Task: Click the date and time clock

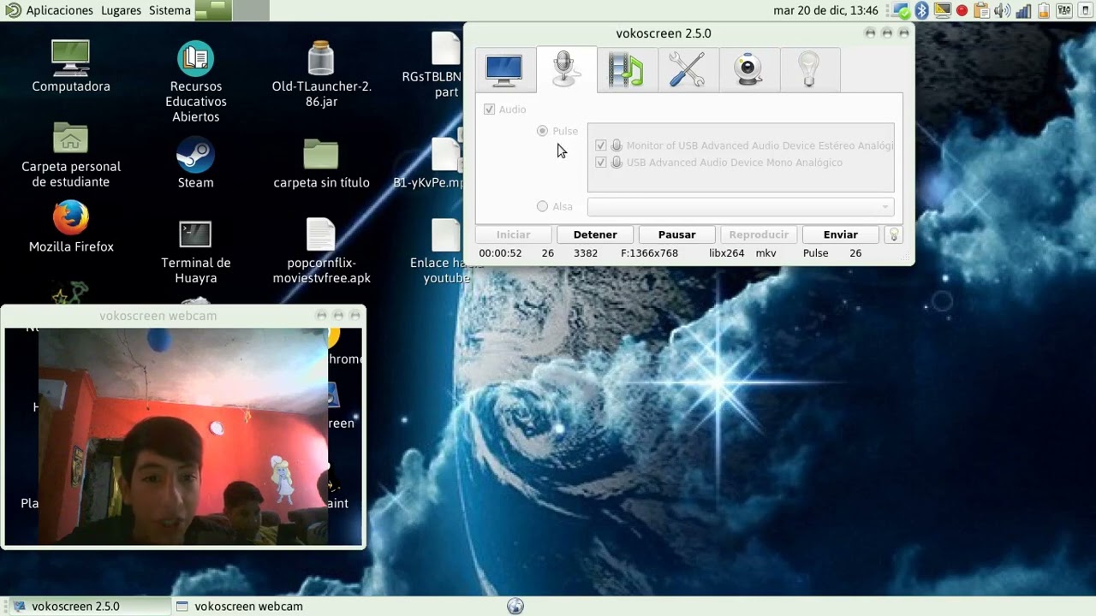Action: 825,10
